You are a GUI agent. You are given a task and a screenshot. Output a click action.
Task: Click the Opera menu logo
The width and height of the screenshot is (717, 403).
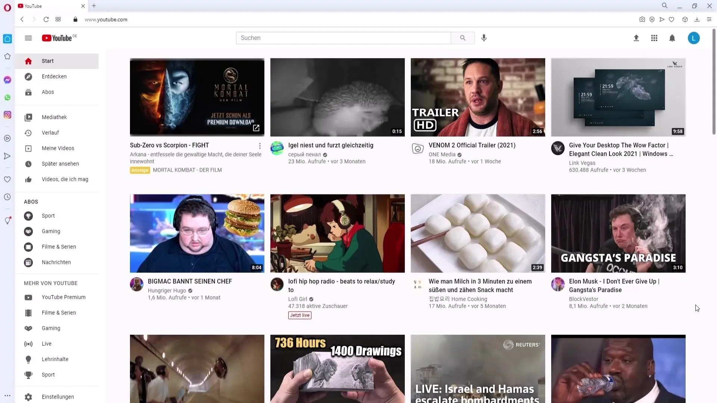point(7,7)
